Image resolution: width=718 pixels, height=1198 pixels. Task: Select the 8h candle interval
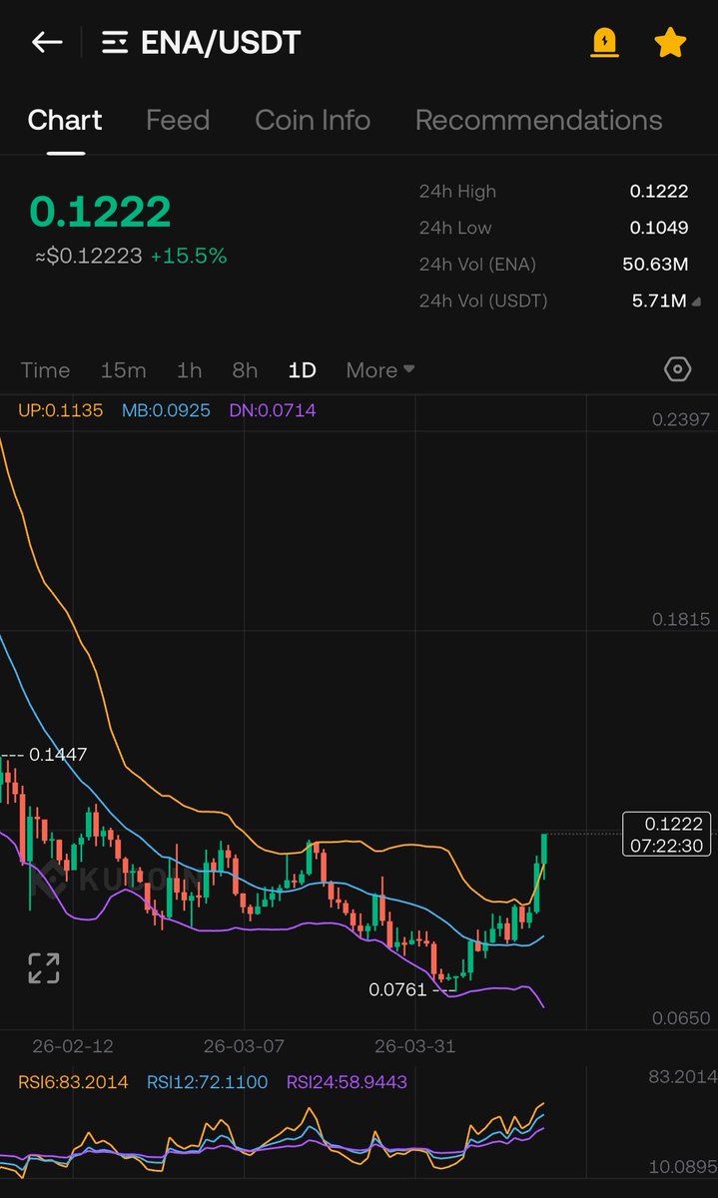click(x=245, y=370)
